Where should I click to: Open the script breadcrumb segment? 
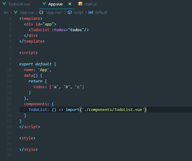[x=79, y=12]
